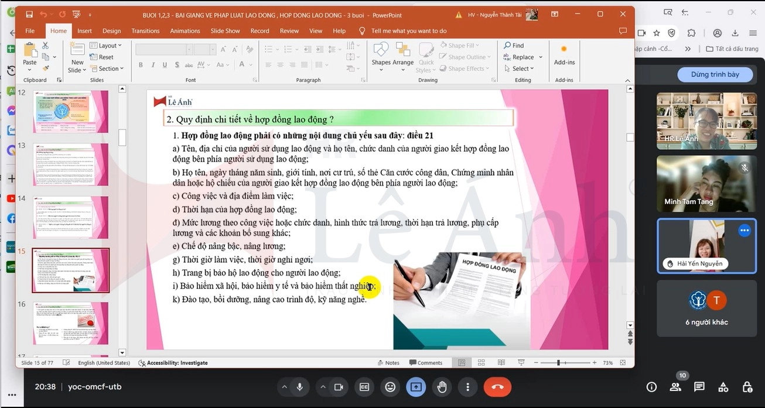
Task: Raise hand in the meeting
Action: (x=442, y=387)
